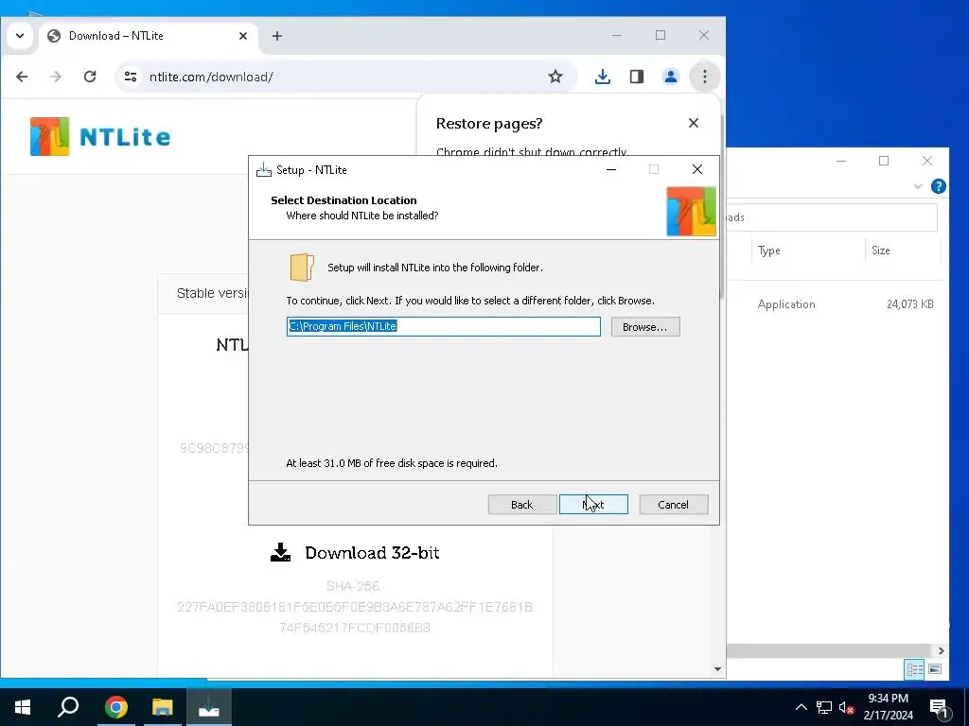Viewport: 969px width, 726px height.
Task: Open Chrome profile avatar
Action: 671,77
